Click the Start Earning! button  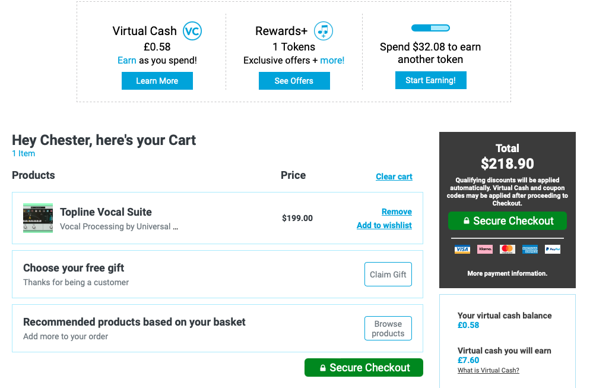click(x=430, y=80)
